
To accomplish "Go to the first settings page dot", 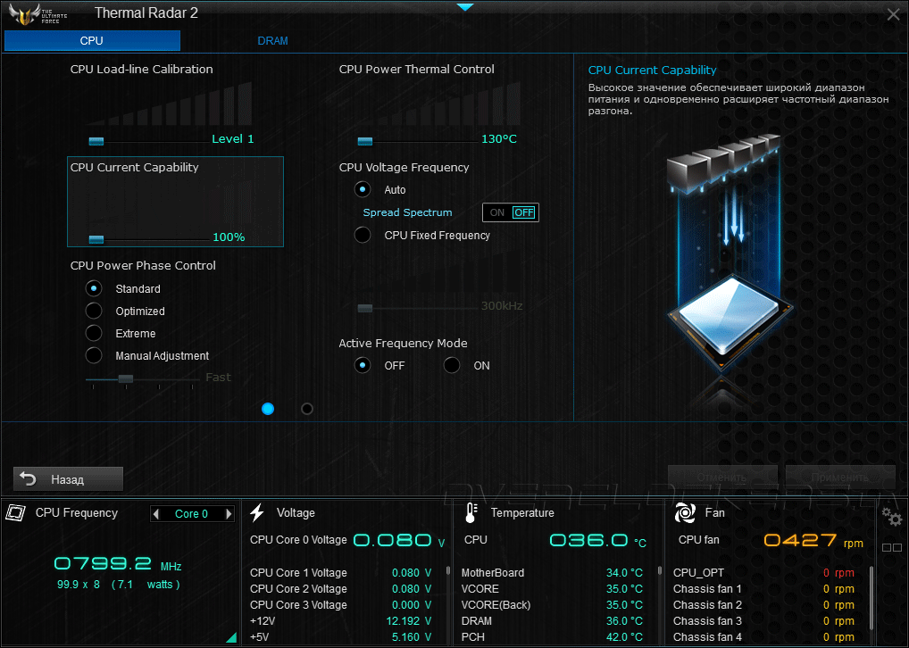I will pyautogui.click(x=268, y=409).
